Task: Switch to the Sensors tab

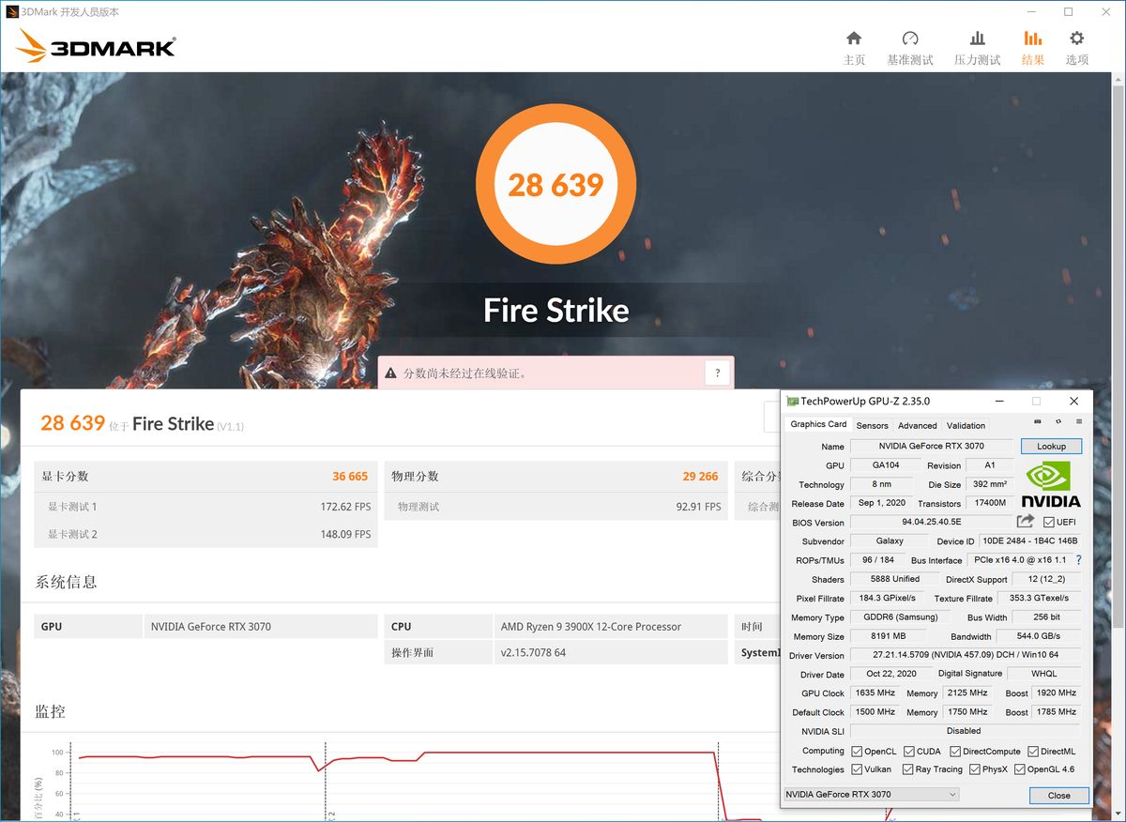Action: [872, 425]
